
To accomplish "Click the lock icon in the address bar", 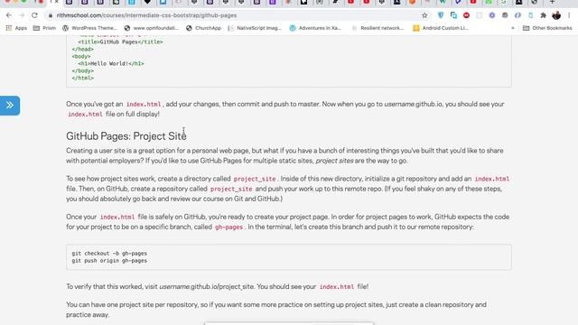I will pos(51,15).
